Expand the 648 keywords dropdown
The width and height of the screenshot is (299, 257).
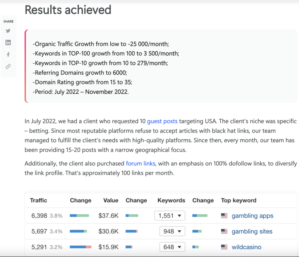point(172,247)
